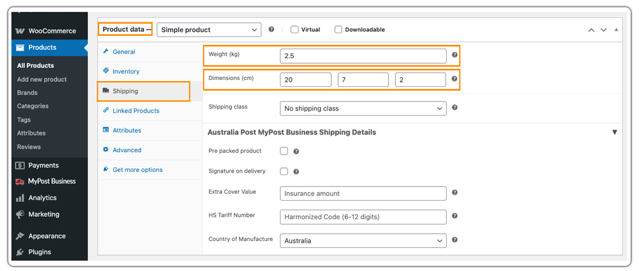
Task: Go to Add new product
Action: (42, 79)
